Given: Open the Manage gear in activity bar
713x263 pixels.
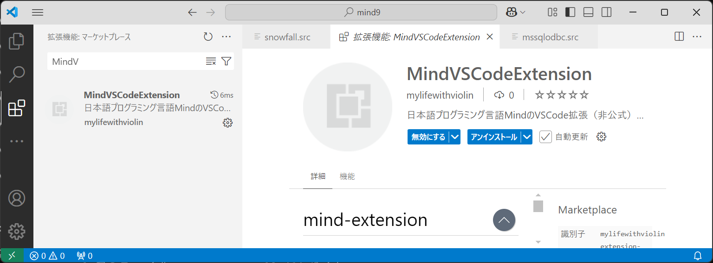Looking at the screenshot, I should click(17, 231).
